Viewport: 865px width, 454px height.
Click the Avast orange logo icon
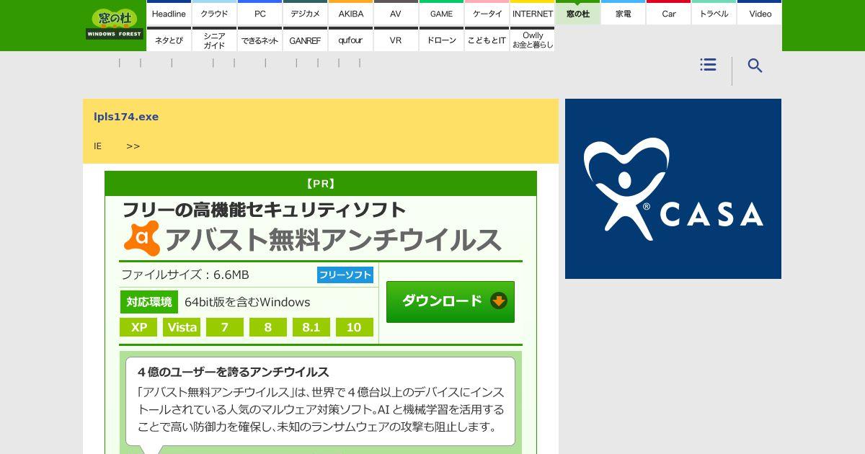pos(142,239)
